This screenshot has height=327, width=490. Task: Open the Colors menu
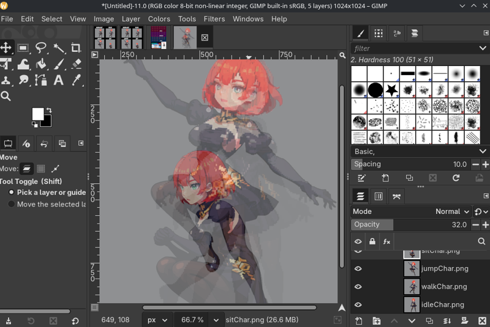pos(159,19)
